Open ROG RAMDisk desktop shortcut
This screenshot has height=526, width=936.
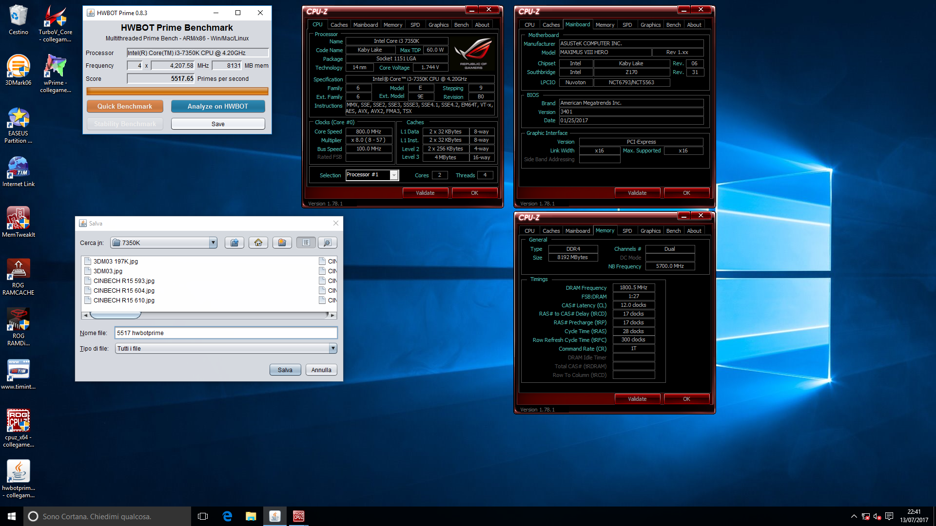click(x=19, y=327)
